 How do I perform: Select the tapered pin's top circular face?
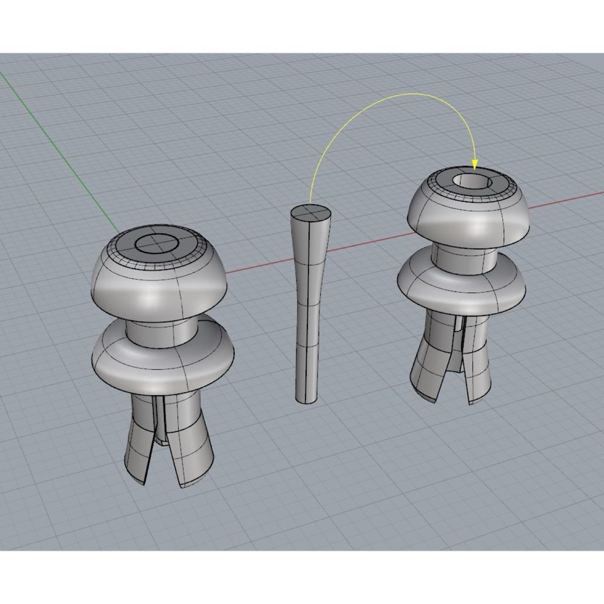pos(310,213)
